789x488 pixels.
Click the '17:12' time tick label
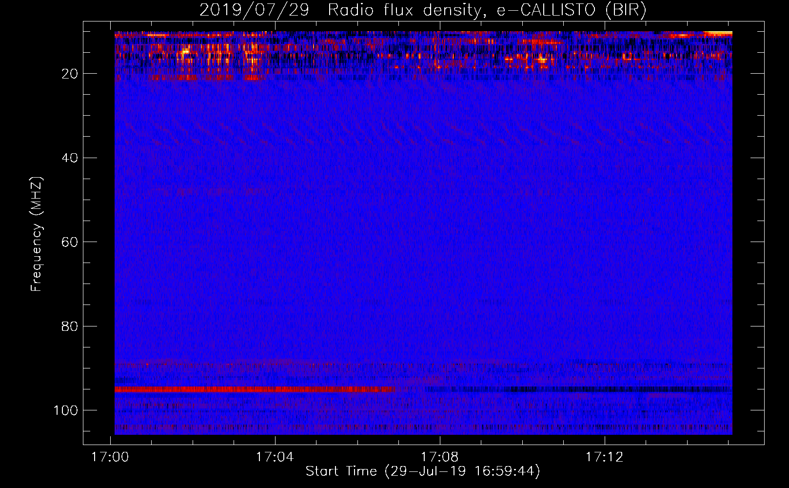(605, 457)
